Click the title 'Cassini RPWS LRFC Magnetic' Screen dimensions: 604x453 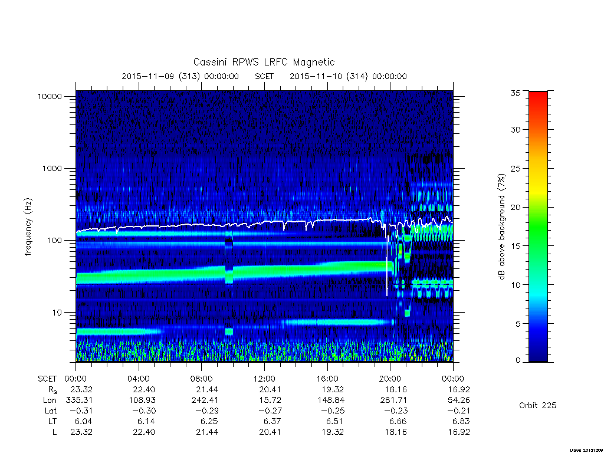pyautogui.click(x=264, y=62)
